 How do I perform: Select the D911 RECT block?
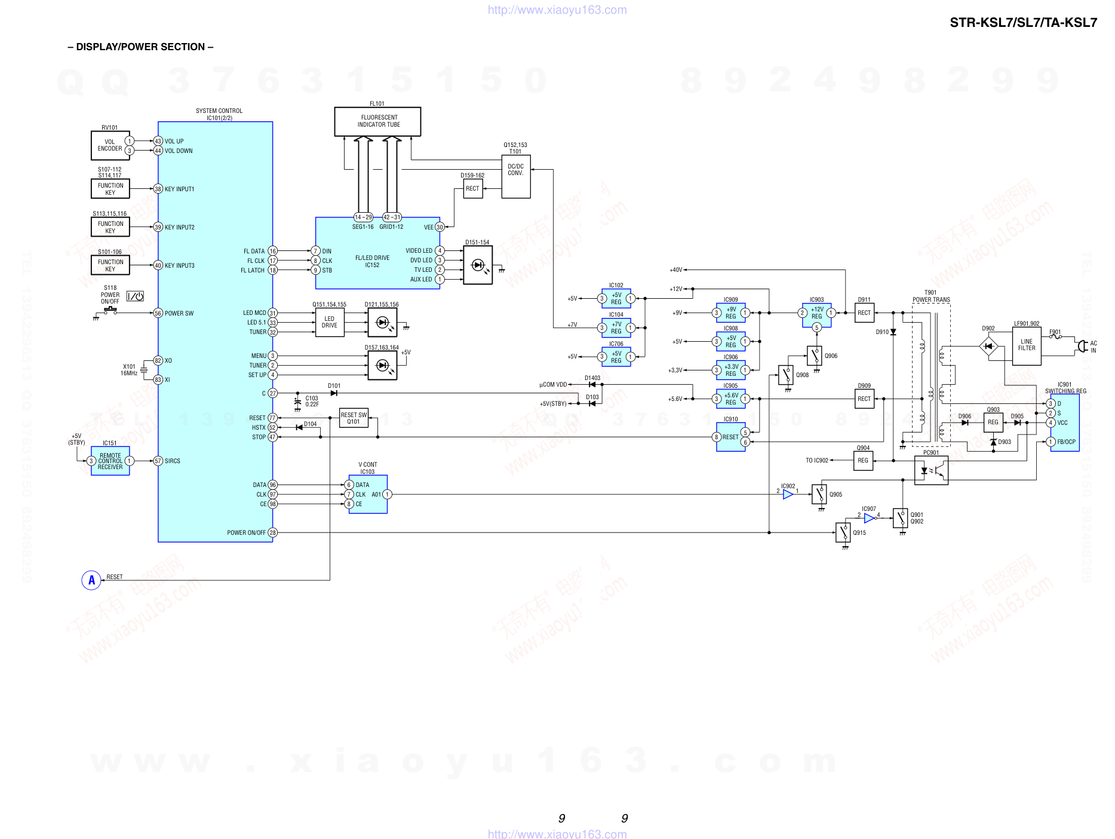coord(865,313)
